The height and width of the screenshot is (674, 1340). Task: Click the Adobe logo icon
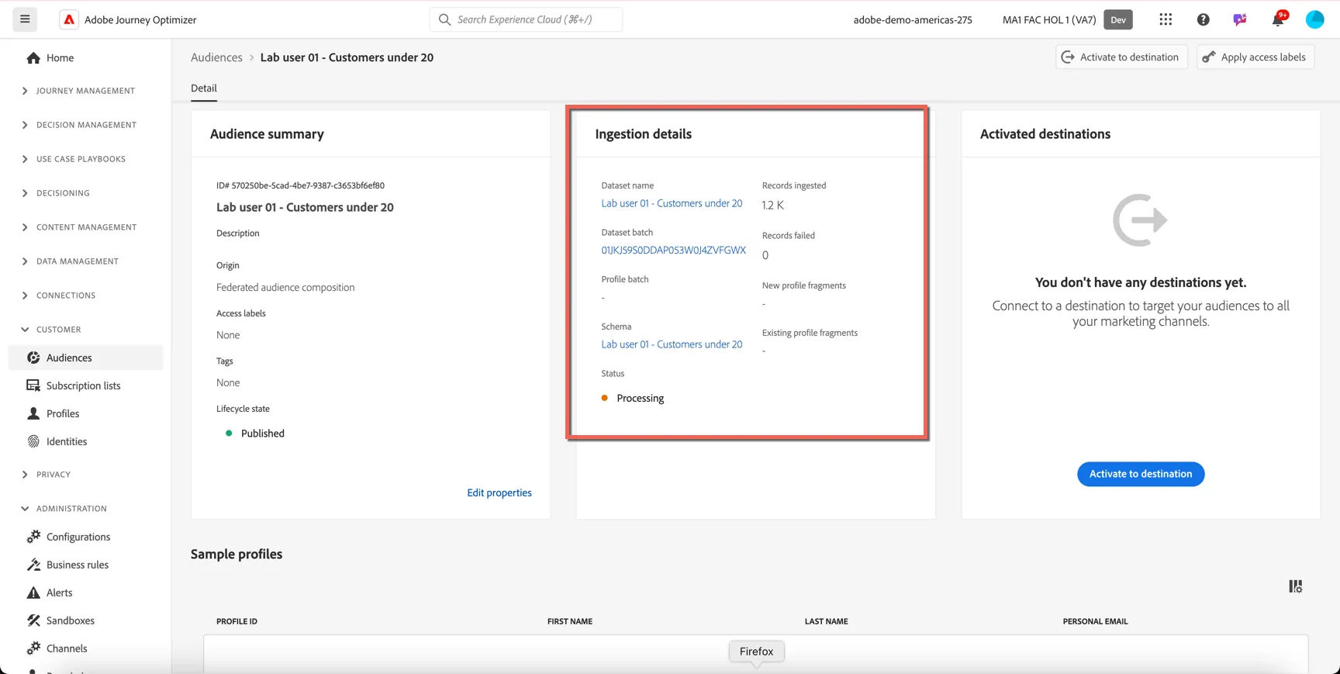(69, 20)
